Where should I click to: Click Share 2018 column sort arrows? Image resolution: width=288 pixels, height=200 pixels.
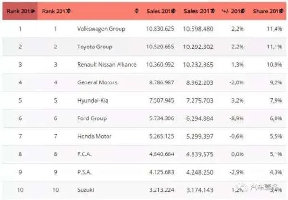point(281,11)
